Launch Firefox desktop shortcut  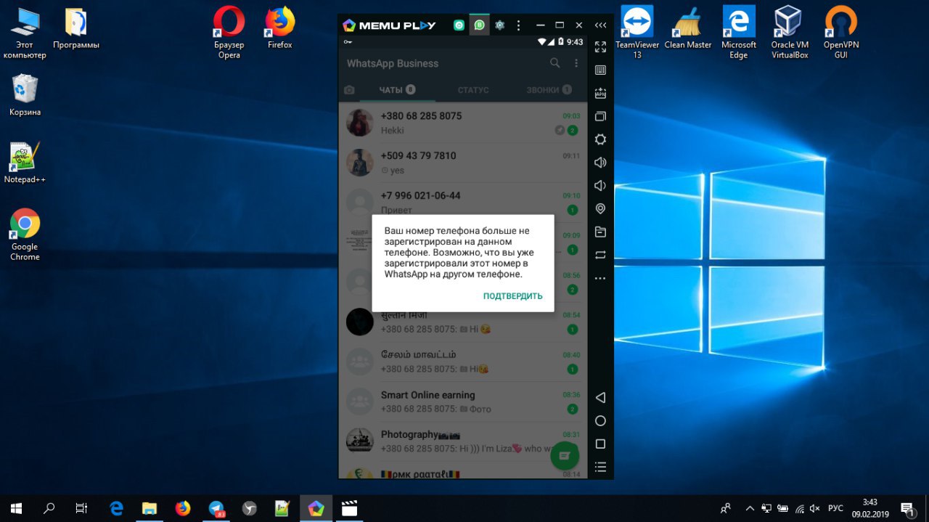[279, 29]
